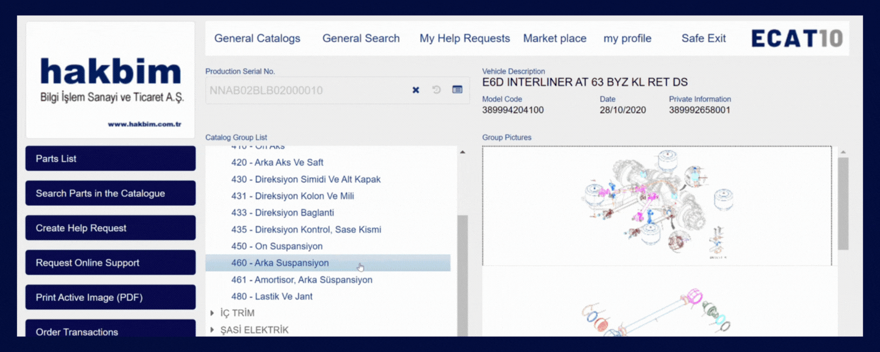
Task: Click Create Help Request button
Action: tap(110, 228)
